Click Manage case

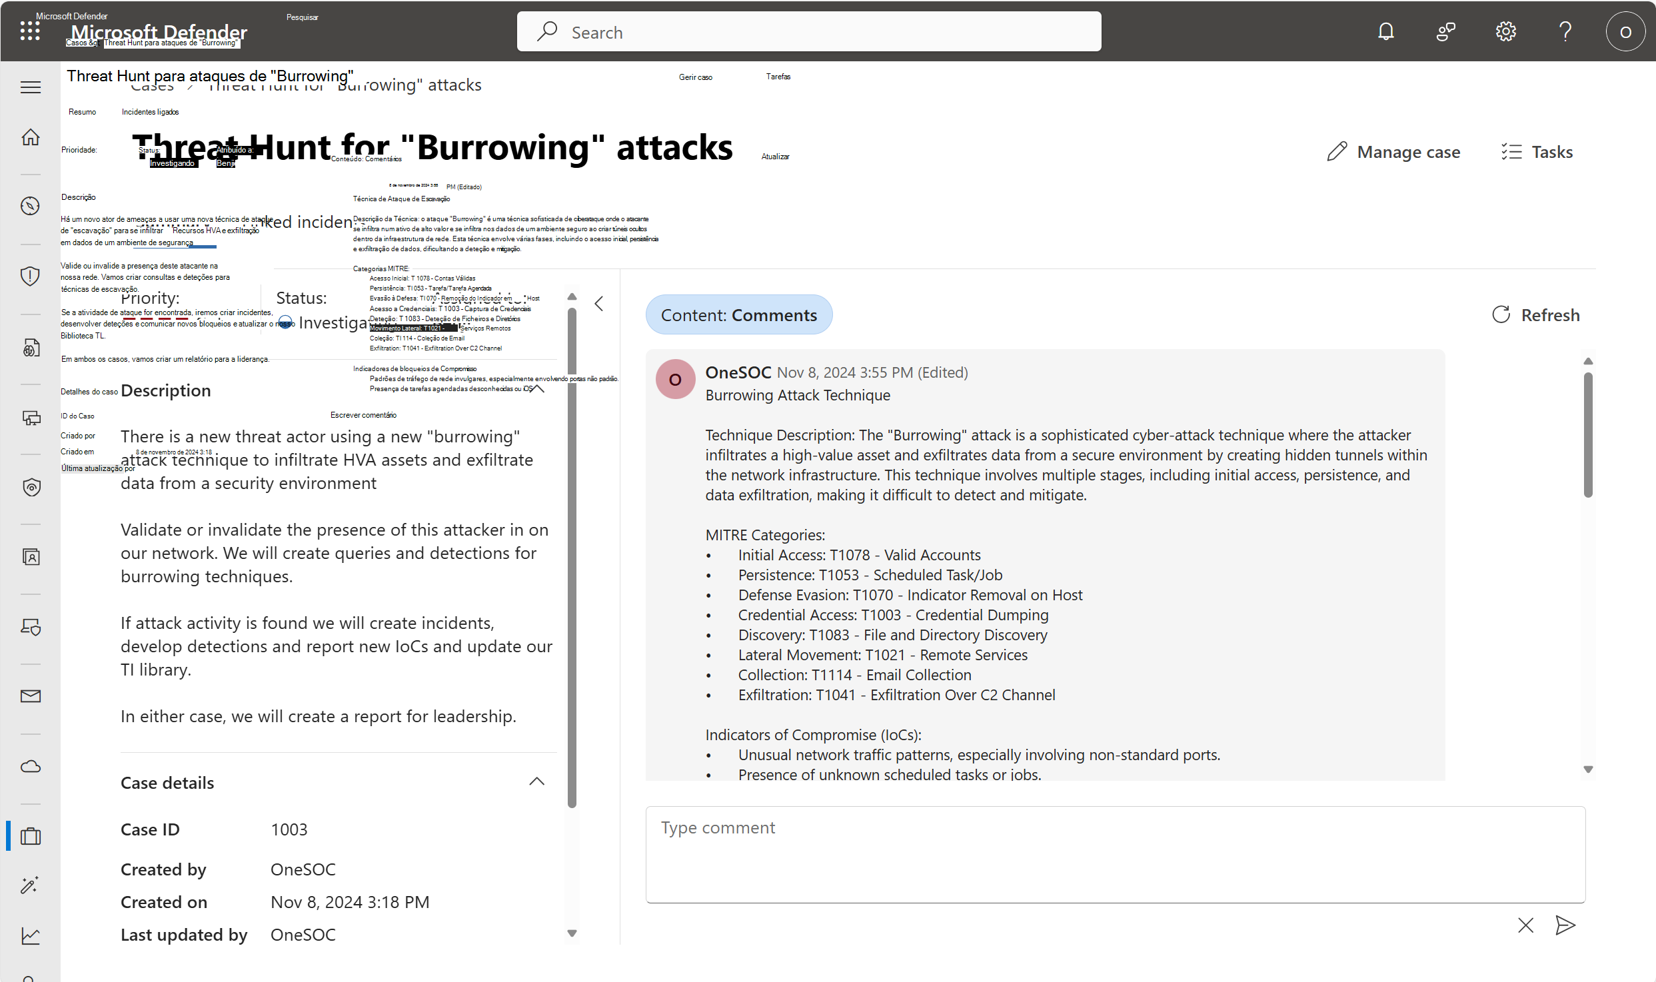pos(1393,152)
